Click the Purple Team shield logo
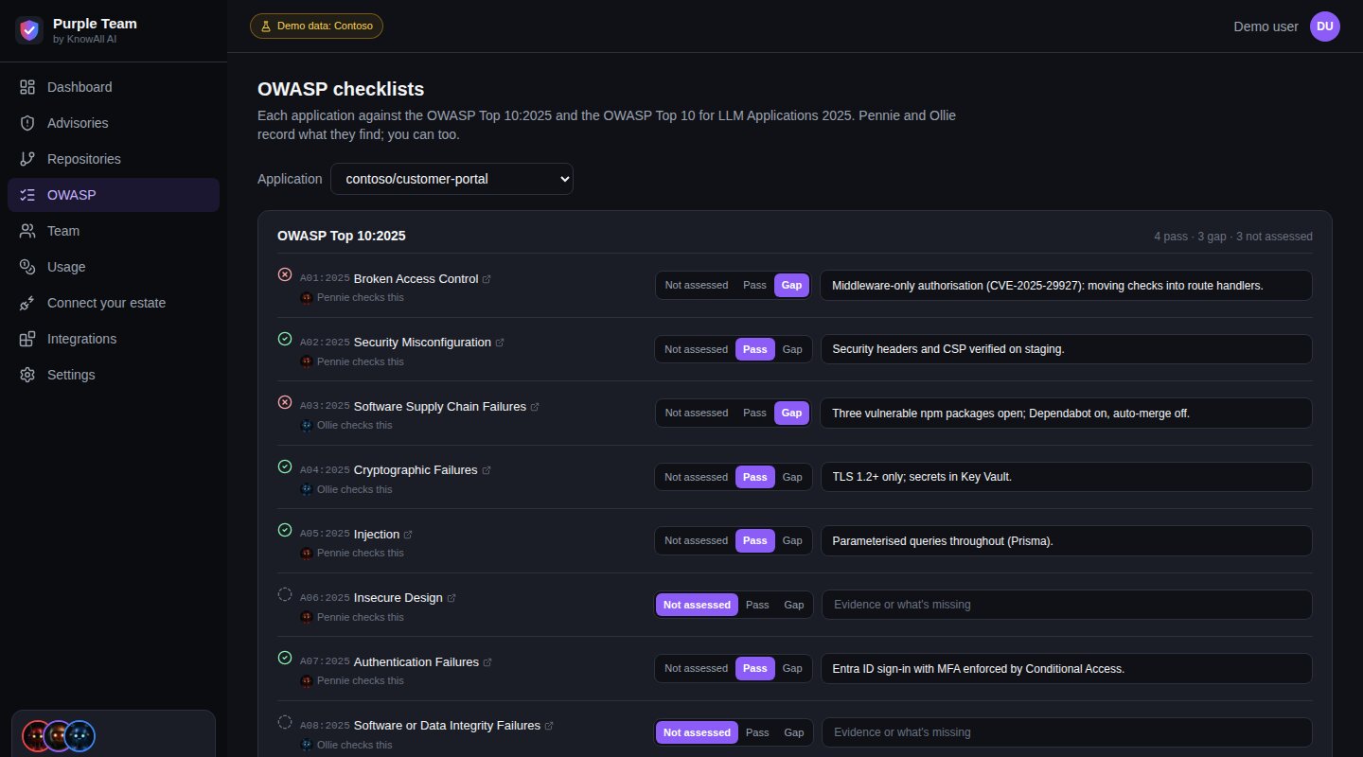This screenshot has height=757, width=1363. (x=29, y=30)
